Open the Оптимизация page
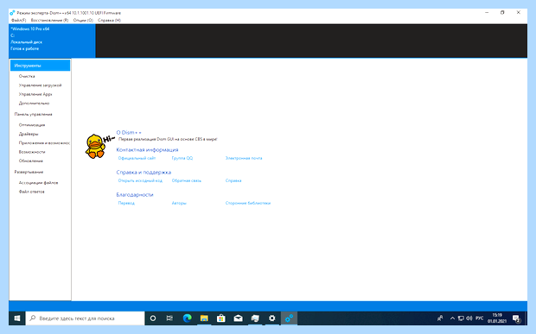Image resolution: width=536 pixels, height=334 pixels. 32,125
